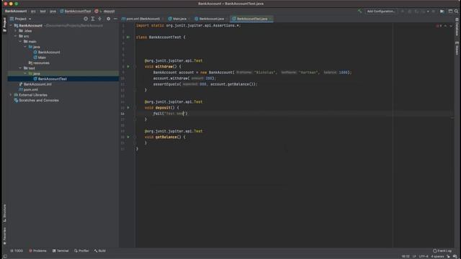Click the BankAccountTest breadcrumb in navigation bar

(76, 12)
